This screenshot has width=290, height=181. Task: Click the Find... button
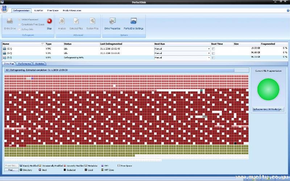tap(11, 170)
